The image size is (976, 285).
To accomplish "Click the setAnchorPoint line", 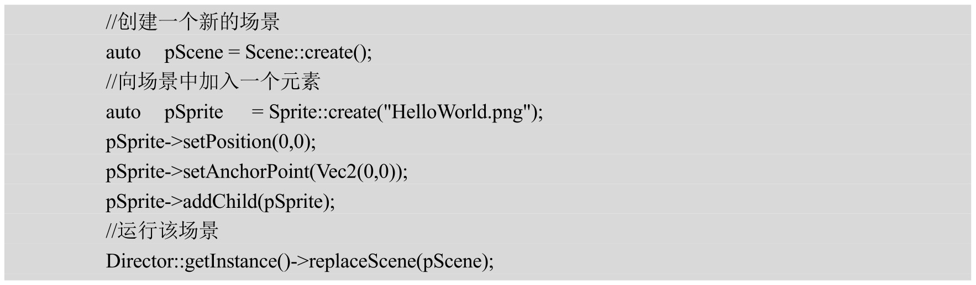I will pyautogui.click(x=257, y=171).
